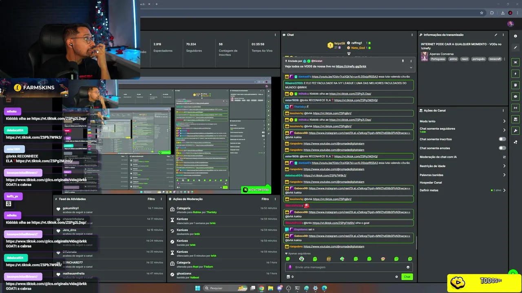Open Chrome downloads icon in toolbar
The image size is (522, 293).
503,13
